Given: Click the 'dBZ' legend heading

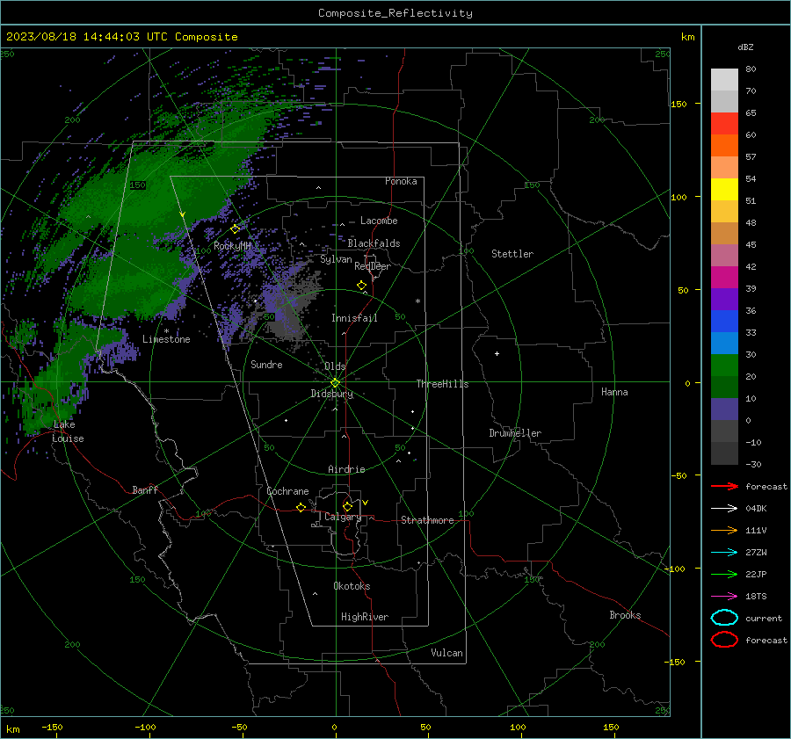Looking at the screenshot, I should (745, 47).
